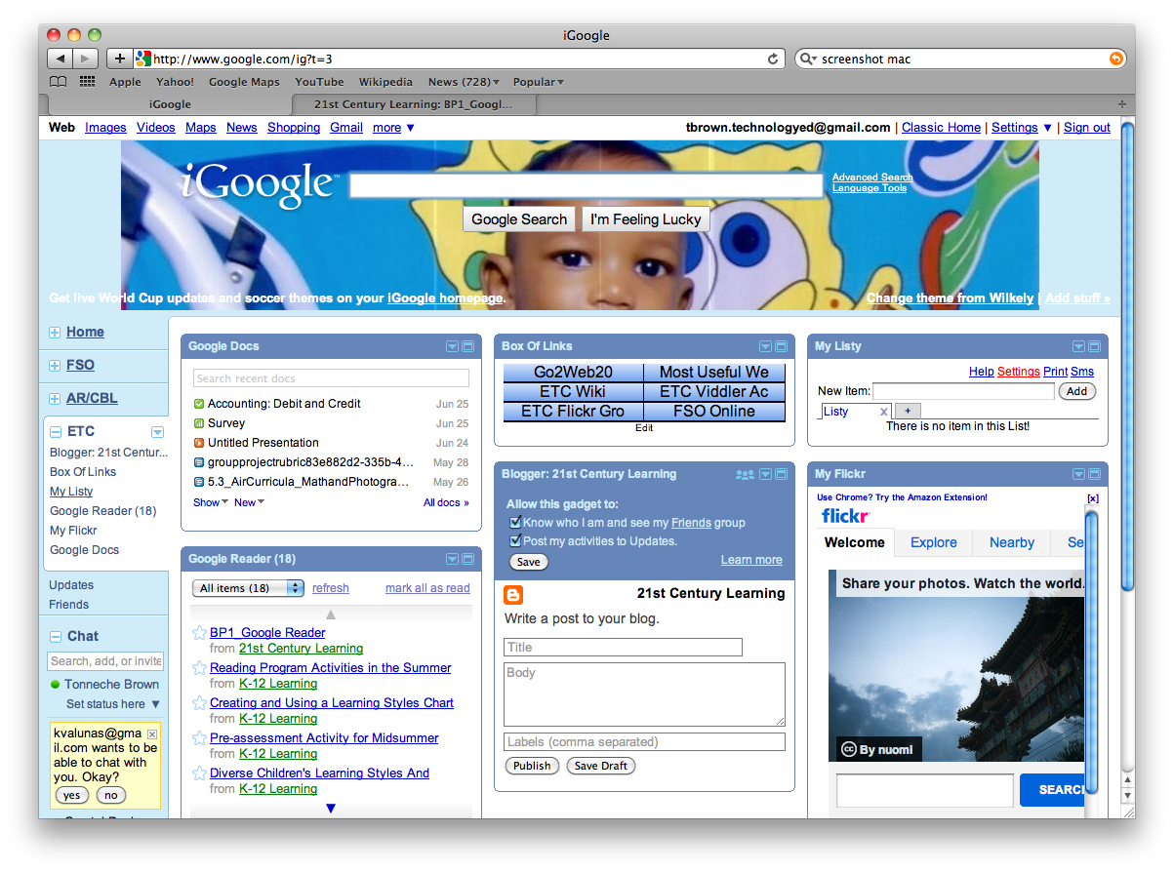This screenshot has height=872, width=1174.
Task: Click the Save Draft button
Action: pyautogui.click(x=601, y=766)
